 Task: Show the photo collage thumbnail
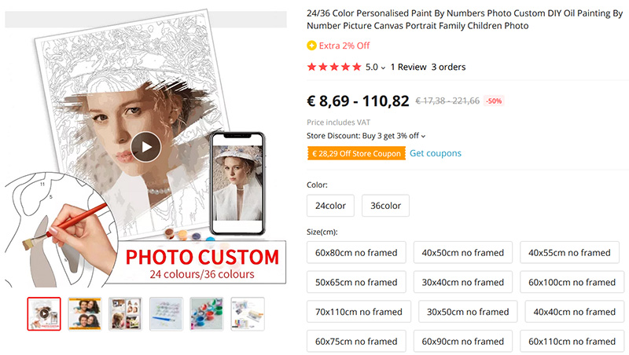[x=125, y=313]
